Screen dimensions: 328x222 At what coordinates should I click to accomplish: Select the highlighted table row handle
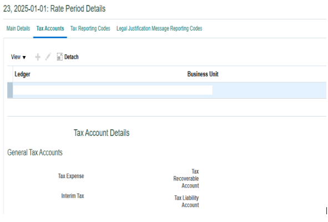click(10, 90)
